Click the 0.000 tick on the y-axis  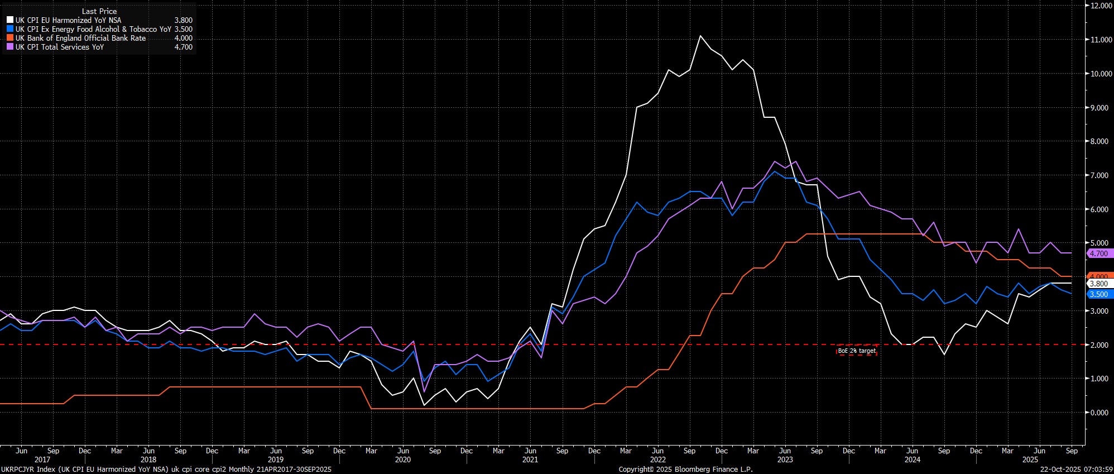(1097, 413)
